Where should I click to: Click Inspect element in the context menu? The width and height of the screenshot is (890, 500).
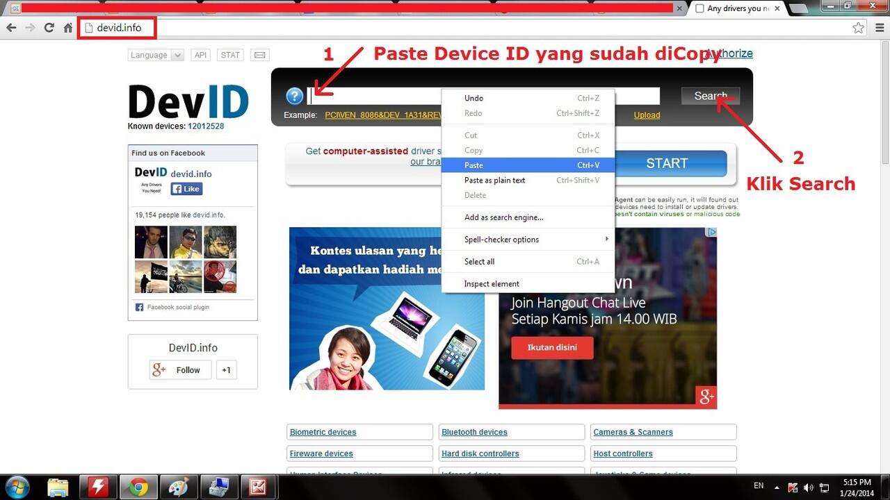(x=492, y=283)
